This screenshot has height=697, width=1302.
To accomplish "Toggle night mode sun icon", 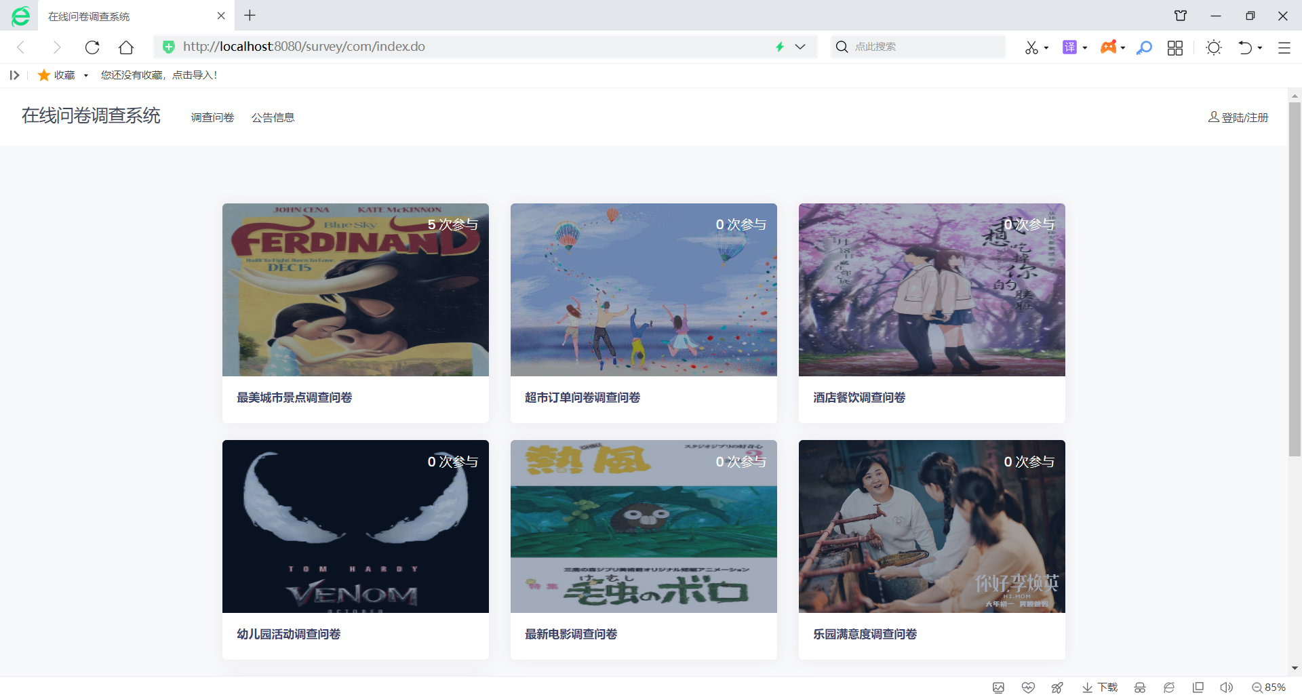I will point(1214,47).
